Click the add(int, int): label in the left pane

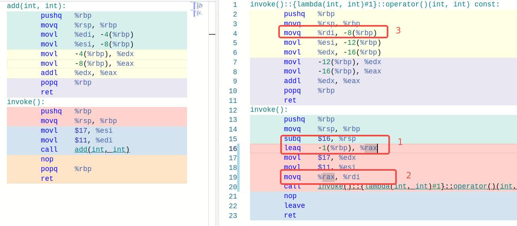click(x=36, y=6)
